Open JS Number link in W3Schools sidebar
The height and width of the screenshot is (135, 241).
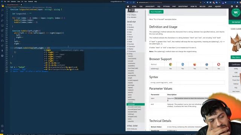tap(130, 44)
